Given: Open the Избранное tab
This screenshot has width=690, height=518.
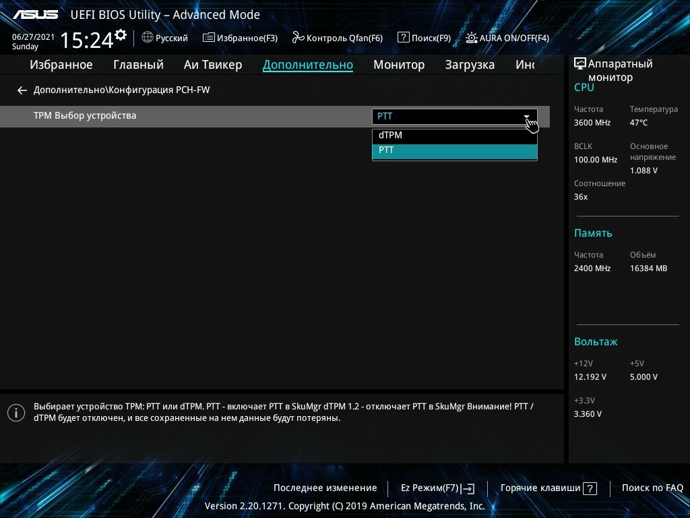Looking at the screenshot, I should [61, 65].
